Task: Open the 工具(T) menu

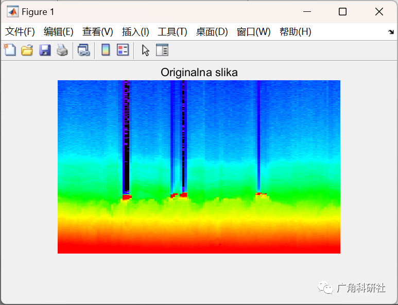Action: (172, 32)
